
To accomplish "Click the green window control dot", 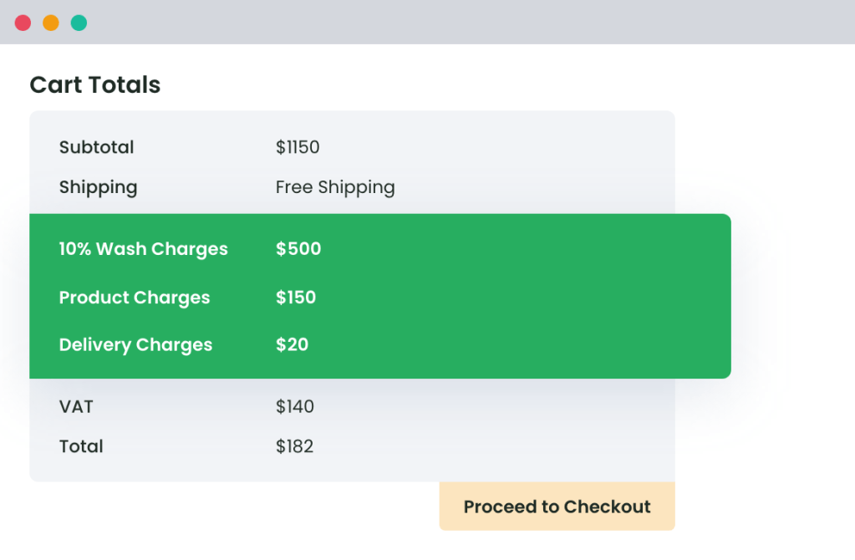I will 79,23.
